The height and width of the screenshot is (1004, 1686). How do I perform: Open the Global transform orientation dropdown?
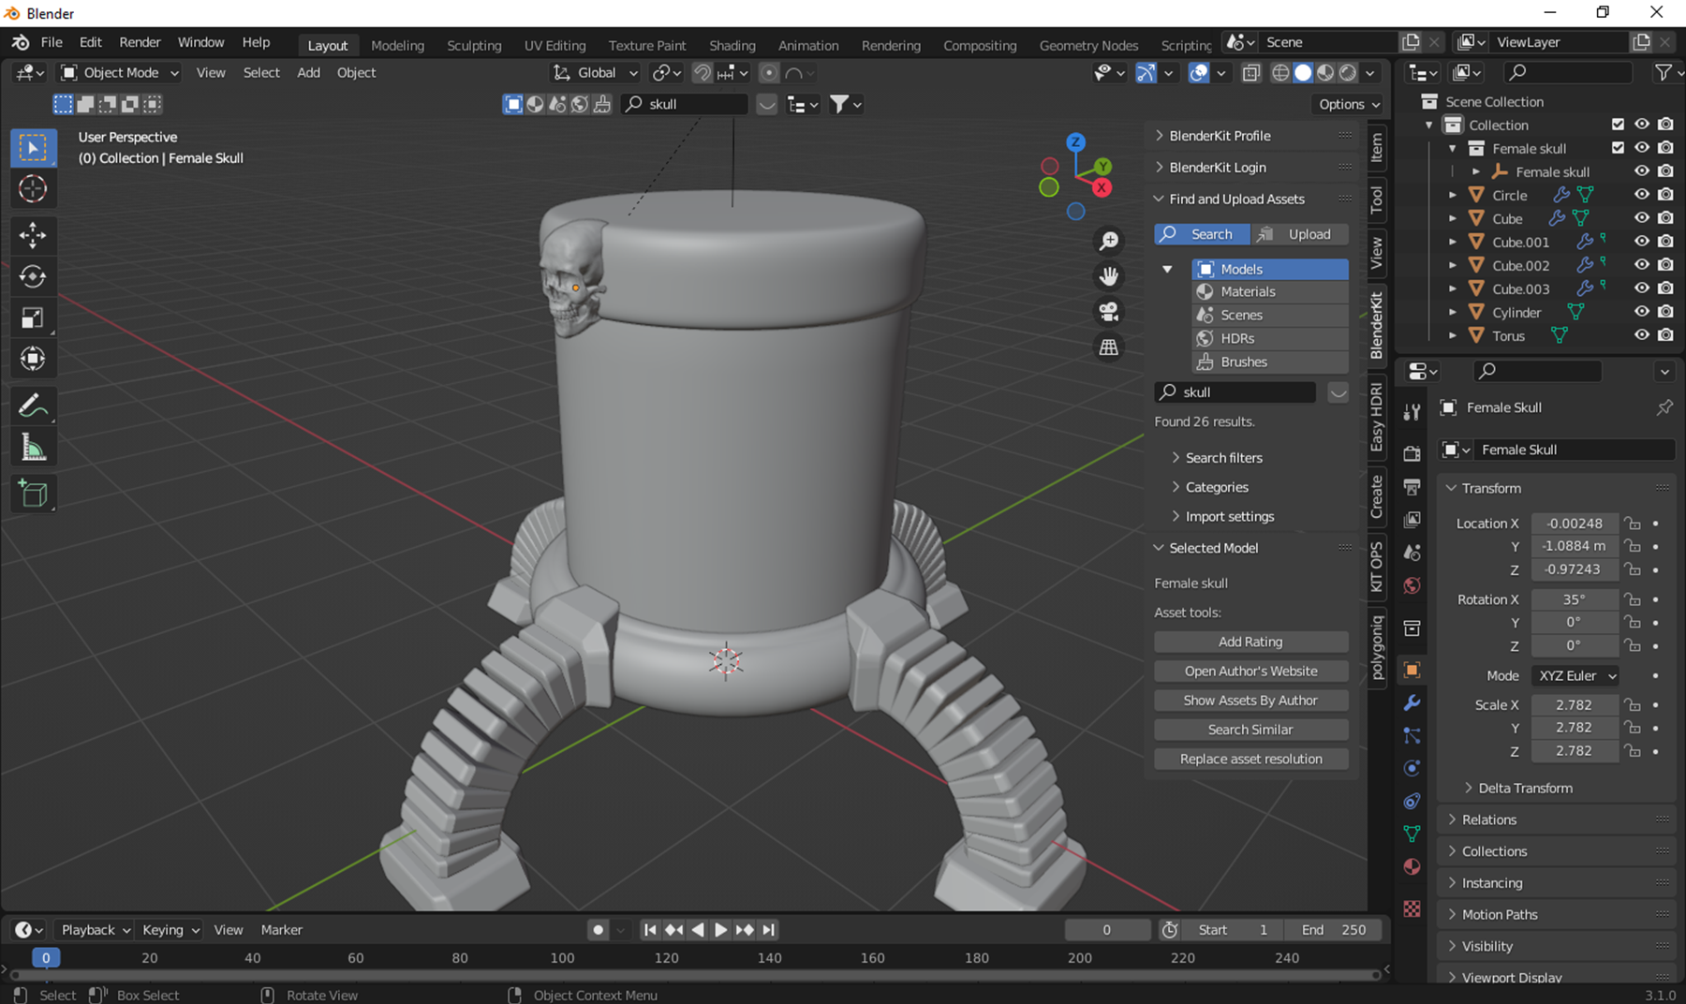click(595, 73)
